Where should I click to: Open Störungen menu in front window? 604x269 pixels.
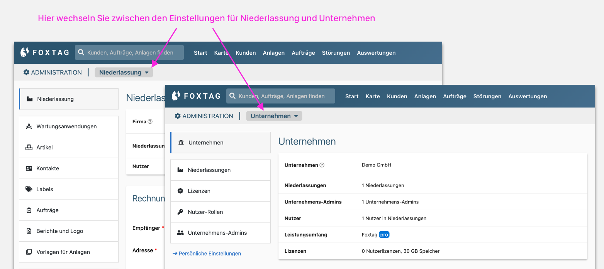487,96
